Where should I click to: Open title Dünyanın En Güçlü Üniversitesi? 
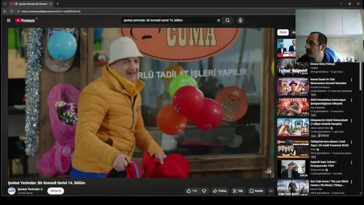(x=329, y=122)
